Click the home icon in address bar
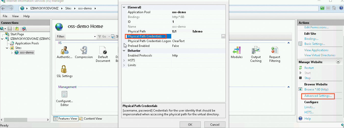The height and width of the screenshot is (128, 344). 334,8
